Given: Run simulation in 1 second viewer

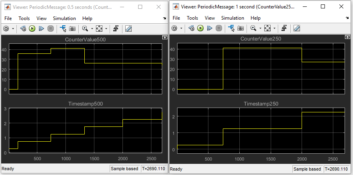Looking at the screenshot, I should (200, 28).
